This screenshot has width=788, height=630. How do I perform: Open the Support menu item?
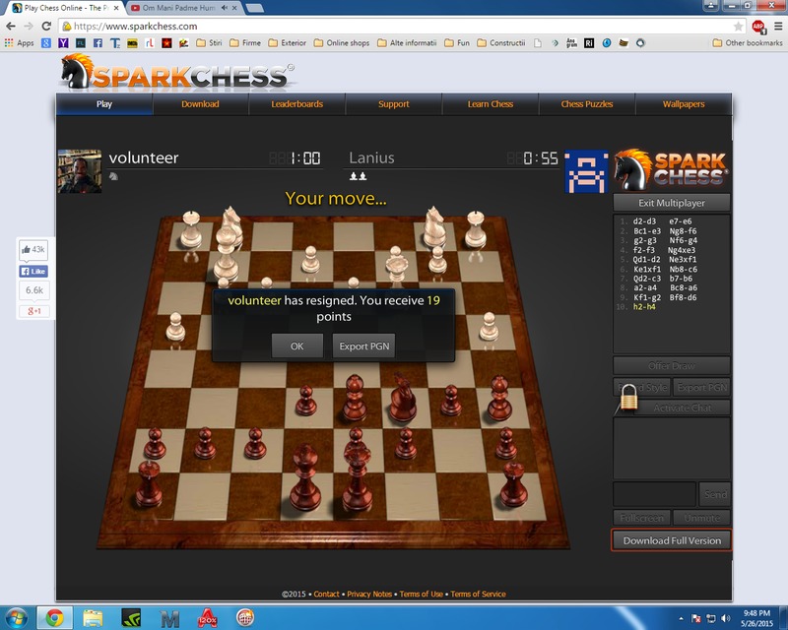393,104
